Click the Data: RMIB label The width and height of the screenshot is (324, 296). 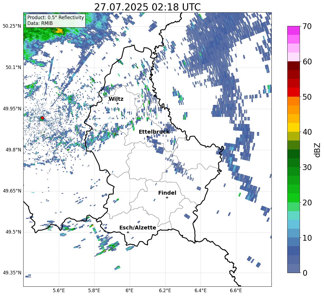[x=40, y=23]
